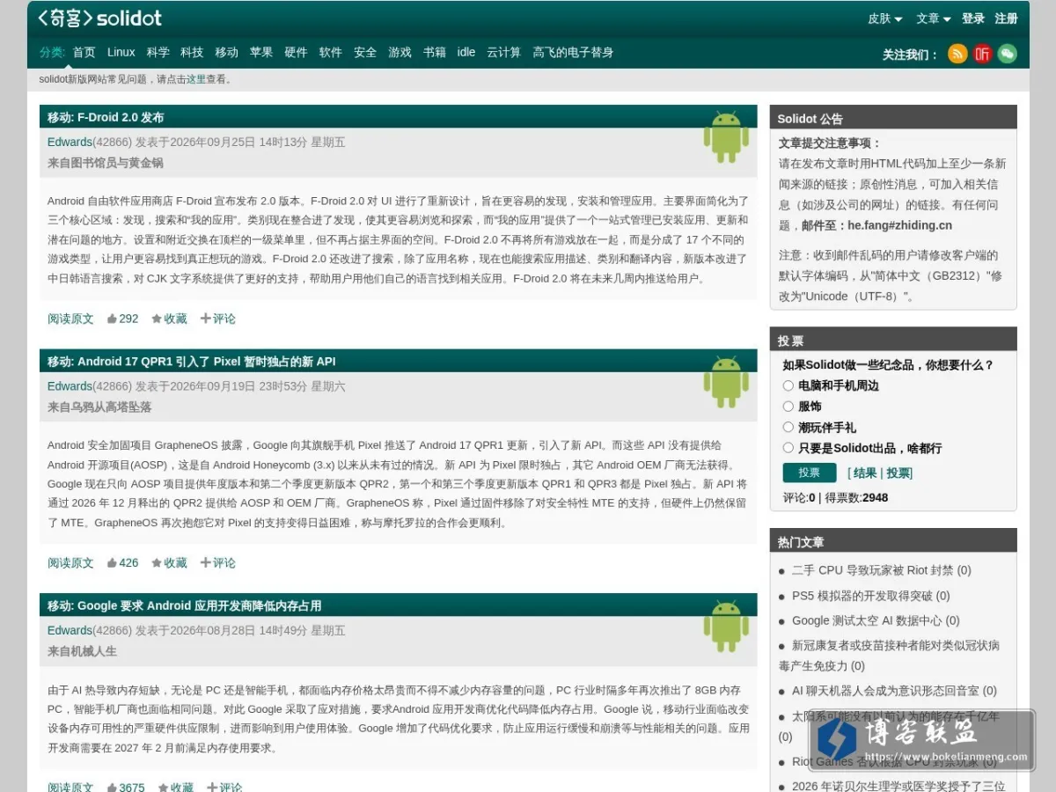Image resolution: width=1056 pixels, height=792 pixels.
Task: Click 来自图书馆员与黄金锅 tagline
Action: click(106, 163)
